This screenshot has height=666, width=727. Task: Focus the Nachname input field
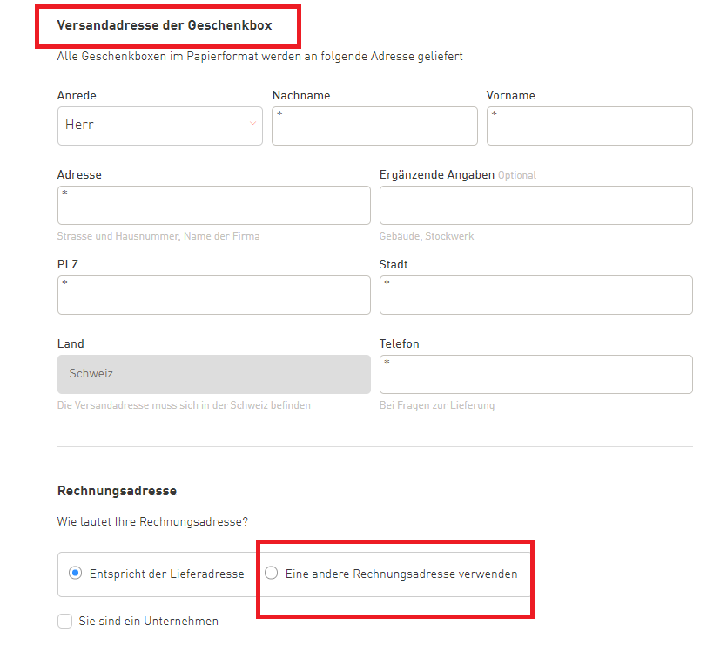[x=374, y=126]
